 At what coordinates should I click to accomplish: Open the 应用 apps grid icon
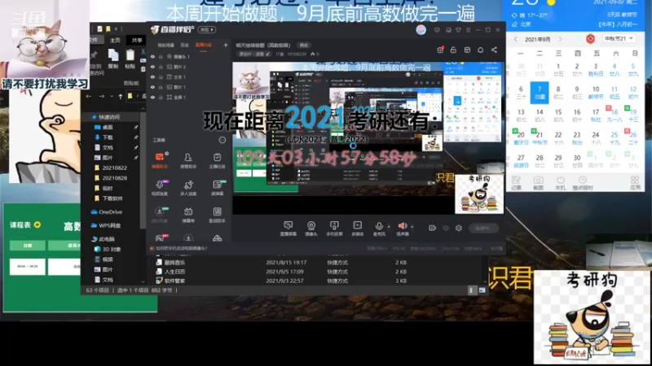coord(635,182)
